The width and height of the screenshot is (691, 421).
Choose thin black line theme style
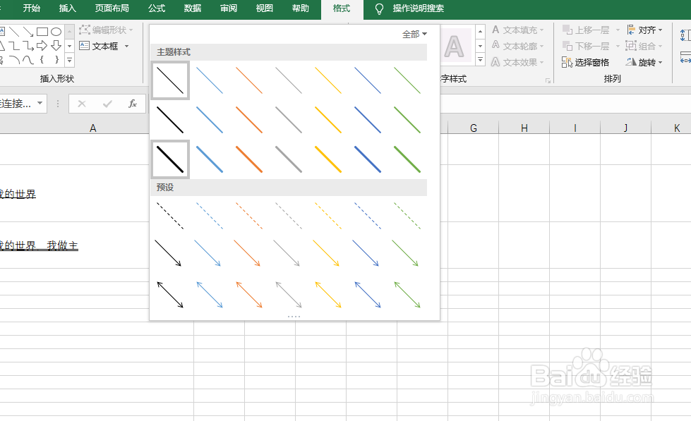click(x=170, y=80)
